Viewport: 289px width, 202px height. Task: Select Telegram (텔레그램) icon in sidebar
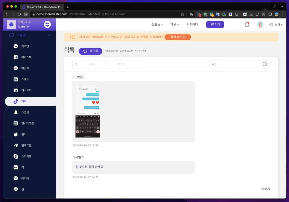16,145
